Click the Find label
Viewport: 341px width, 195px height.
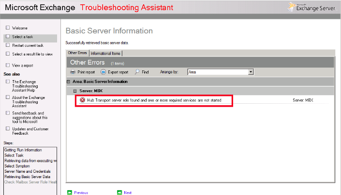click(145, 72)
